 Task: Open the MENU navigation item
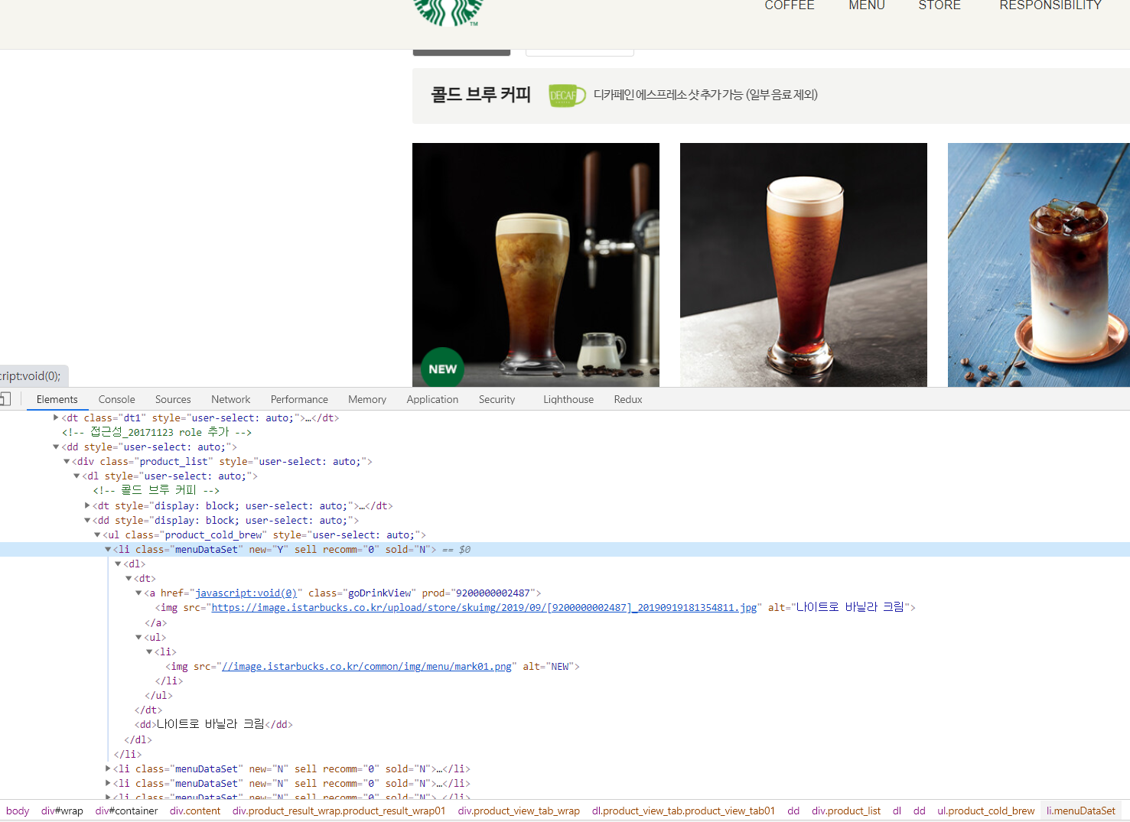click(x=867, y=5)
